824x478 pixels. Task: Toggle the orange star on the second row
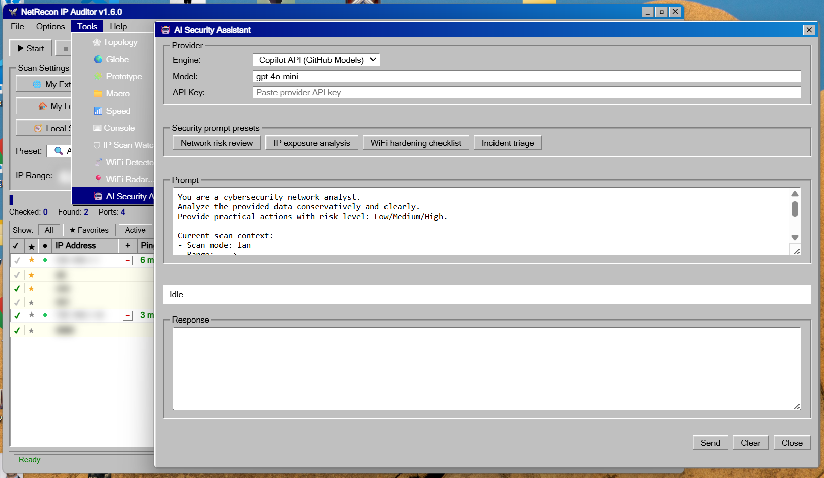point(31,275)
